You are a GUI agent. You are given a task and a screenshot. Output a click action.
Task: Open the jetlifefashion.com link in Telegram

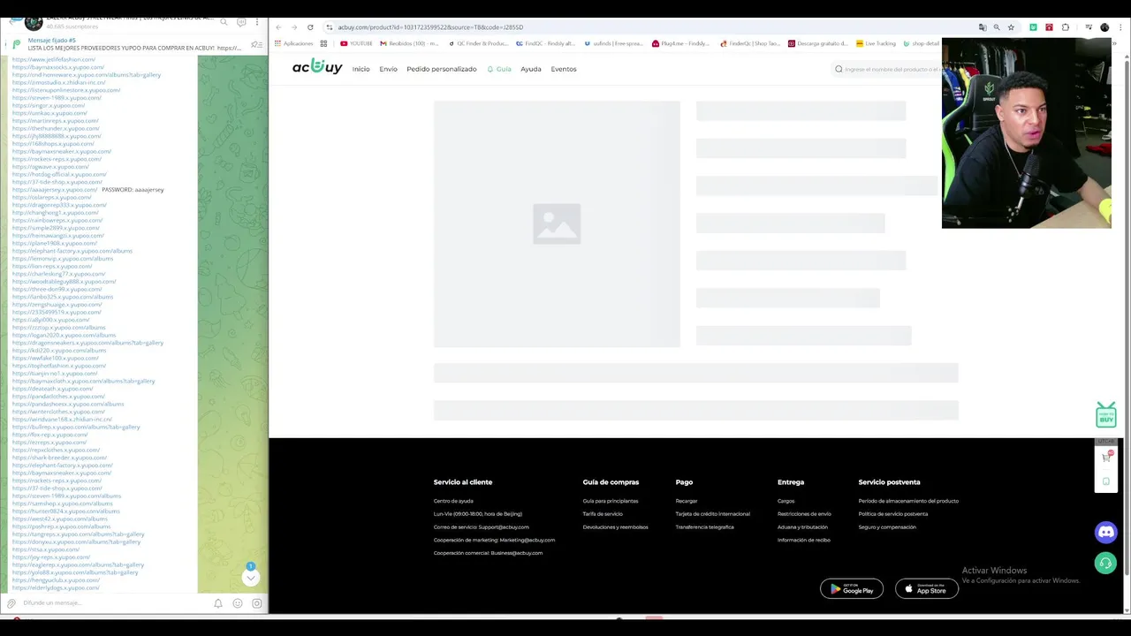[54, 59]
